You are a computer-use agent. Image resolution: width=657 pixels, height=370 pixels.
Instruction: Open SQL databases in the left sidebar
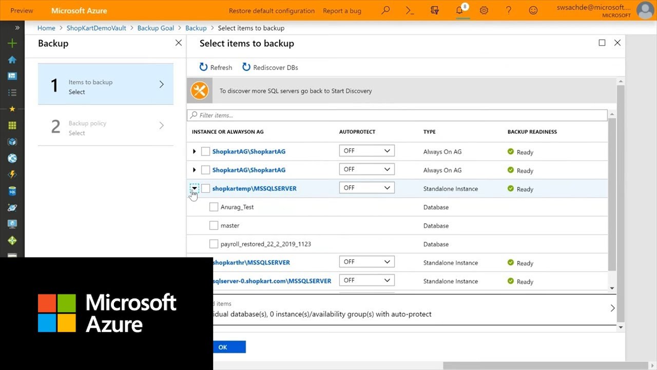click(x=12, y=191)
